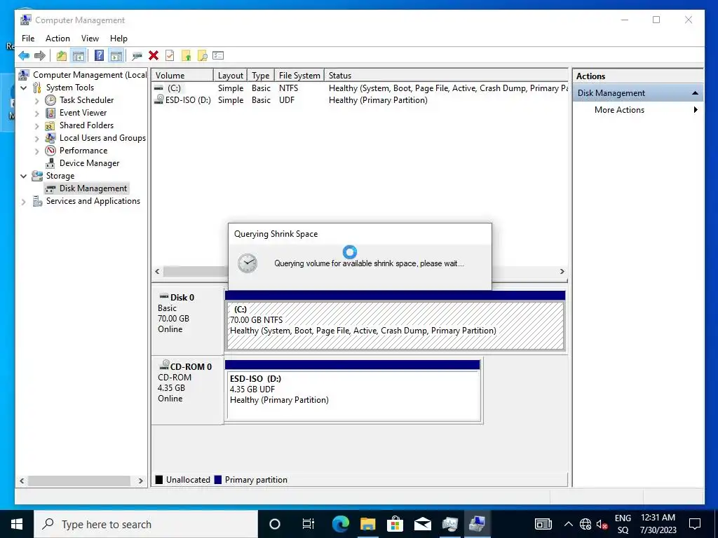
Task: Expand the Local Users and Groups node
Action: pos(37,138)
